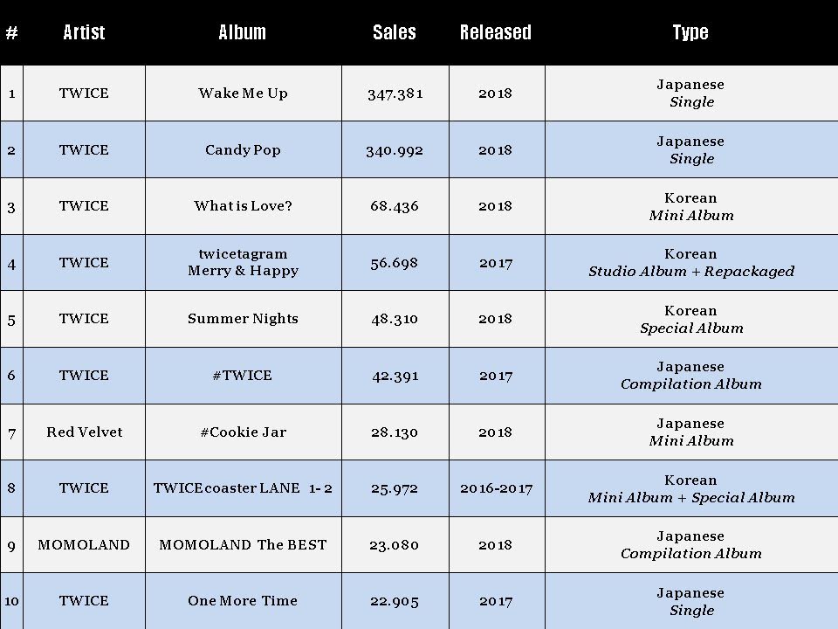Click the TWICEcoaster LANE 1-2 cell
Viewport: 838px width, 629px height.
244,488
